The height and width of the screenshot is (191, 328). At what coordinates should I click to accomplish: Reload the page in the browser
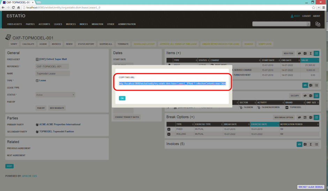coord(13,7)
